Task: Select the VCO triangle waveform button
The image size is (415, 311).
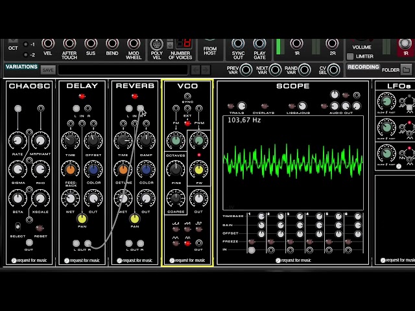Action: point(176,244)
